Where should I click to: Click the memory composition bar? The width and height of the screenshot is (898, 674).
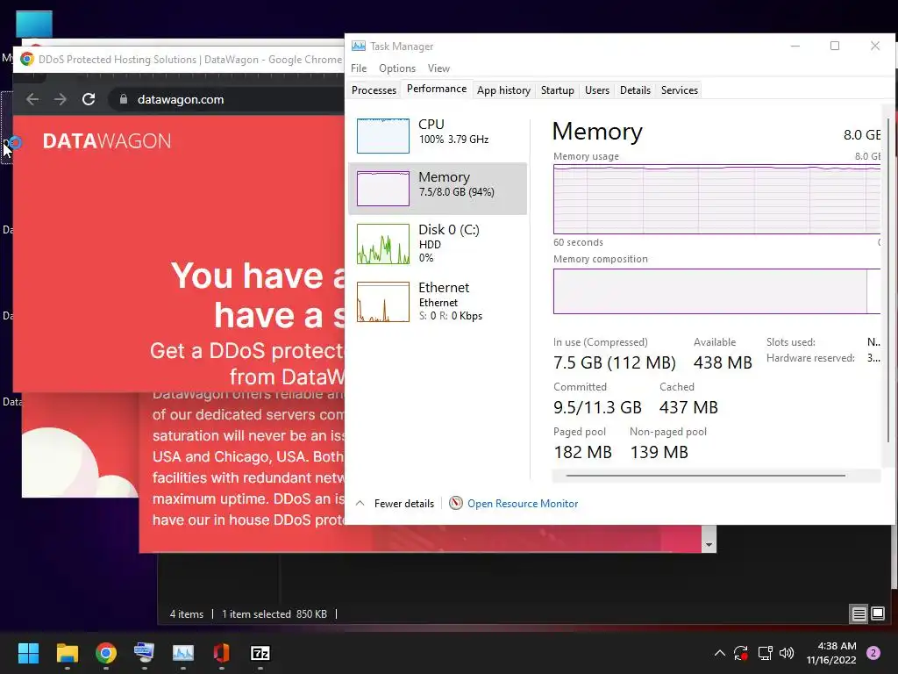point(716,291)
